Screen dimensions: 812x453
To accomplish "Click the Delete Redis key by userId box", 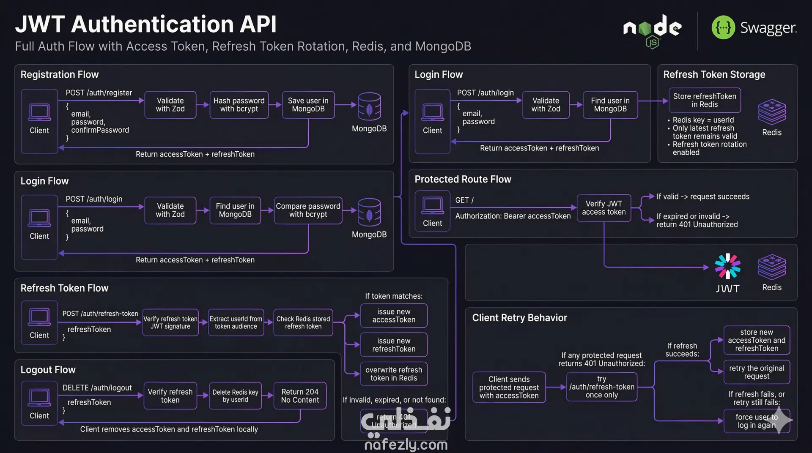I will point(236,396).
